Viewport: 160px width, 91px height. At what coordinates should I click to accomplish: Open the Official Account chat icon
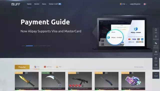coord(156,45)
